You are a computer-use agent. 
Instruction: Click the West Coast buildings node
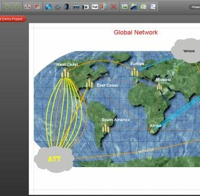click(65, 73)
